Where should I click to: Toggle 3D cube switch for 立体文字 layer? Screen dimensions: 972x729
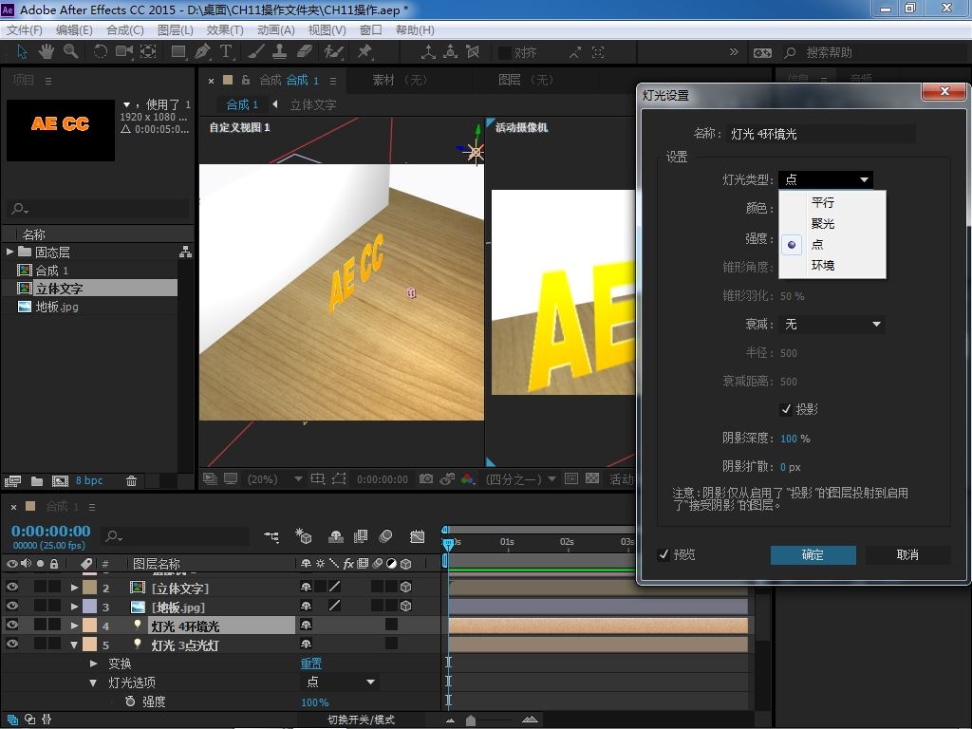(406, 587)
